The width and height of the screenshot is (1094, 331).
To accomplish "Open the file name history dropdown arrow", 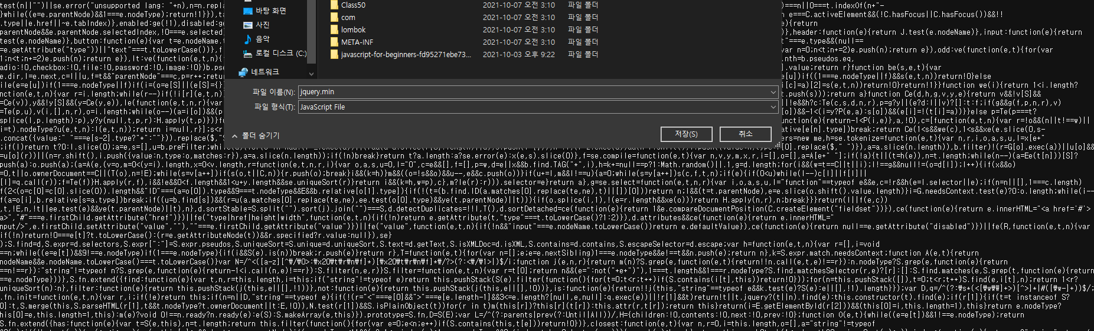I will tap(773, 92).
